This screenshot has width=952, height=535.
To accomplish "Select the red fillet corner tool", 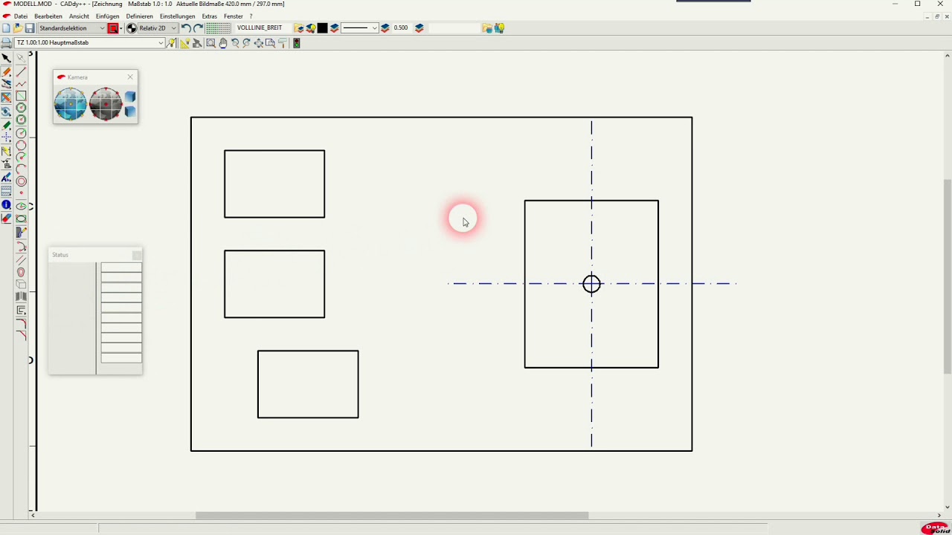I will 21,322.
